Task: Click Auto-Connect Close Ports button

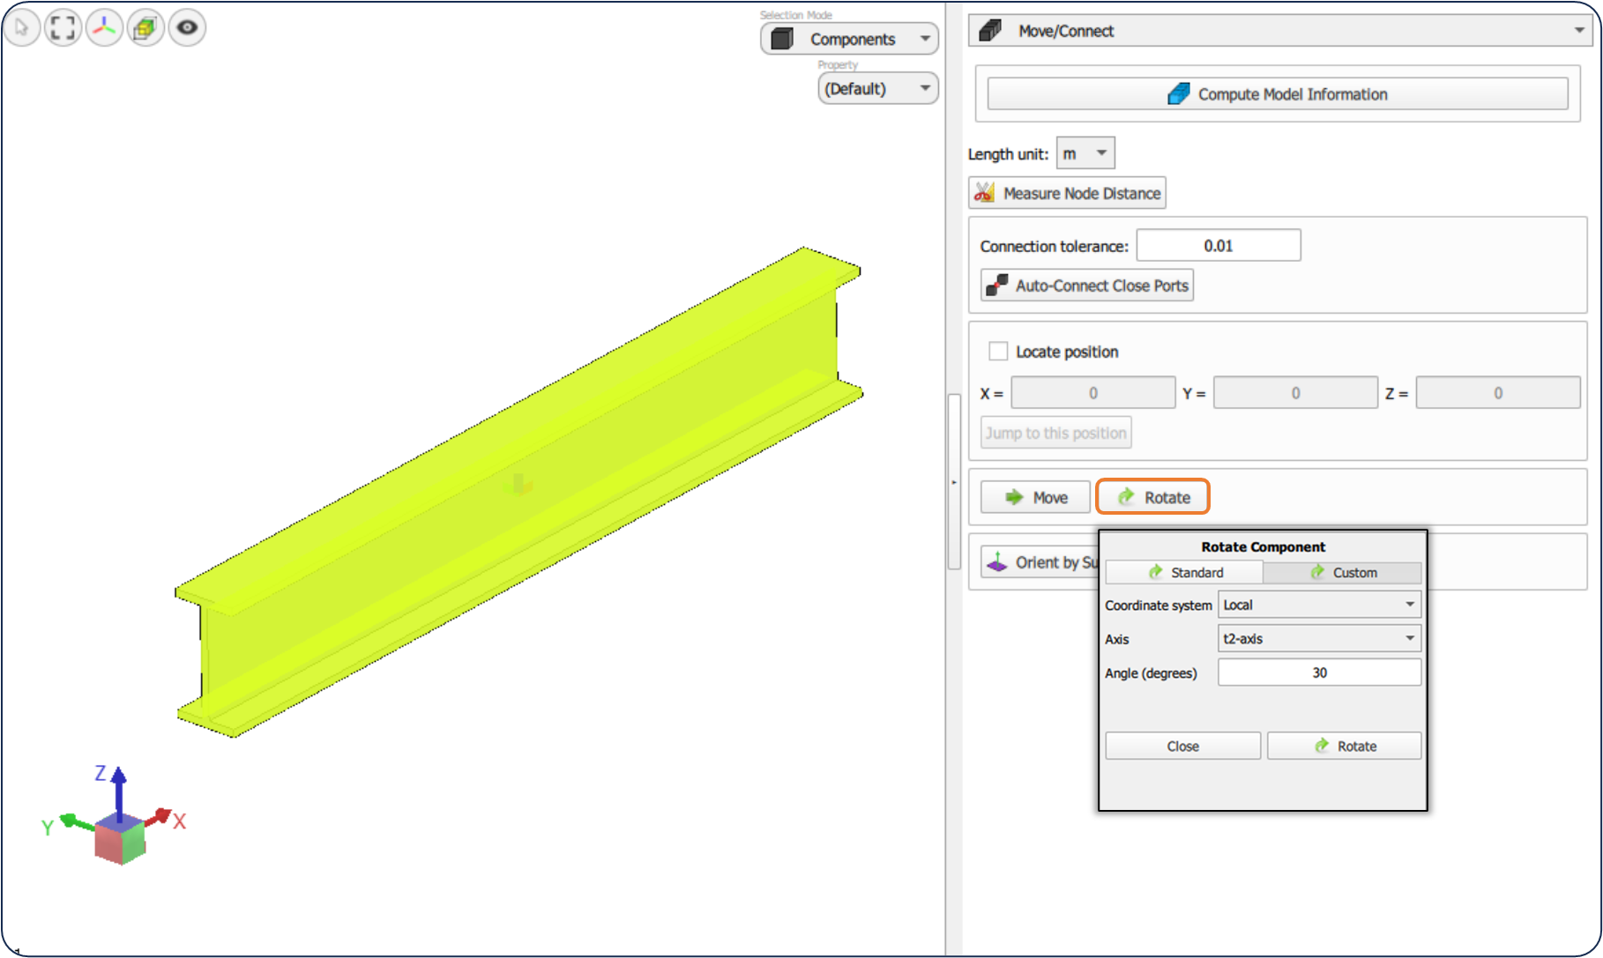Action: 1087,286
